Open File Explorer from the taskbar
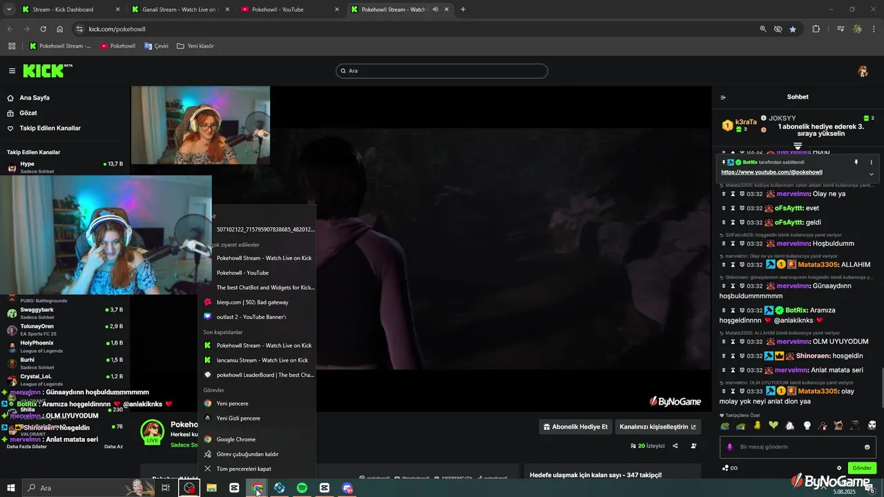The image size is (884, 497). tap(211, 488)
